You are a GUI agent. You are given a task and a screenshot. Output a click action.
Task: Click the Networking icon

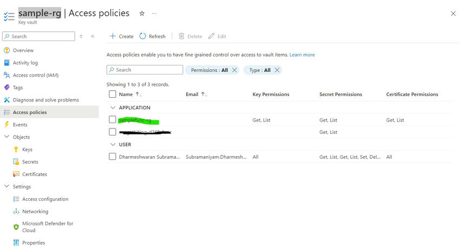(x=16, y=211)
